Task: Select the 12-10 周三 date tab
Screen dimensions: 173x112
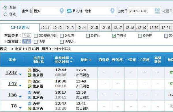Action: tap(20, 27)
